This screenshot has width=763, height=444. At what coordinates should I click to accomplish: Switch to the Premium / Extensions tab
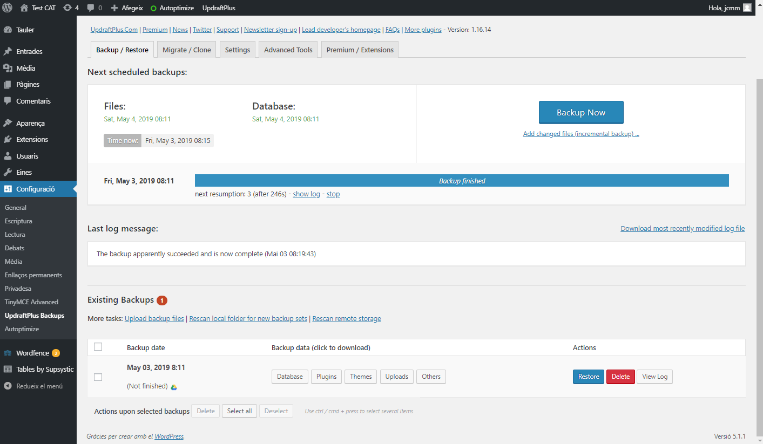tap(360, 50)
